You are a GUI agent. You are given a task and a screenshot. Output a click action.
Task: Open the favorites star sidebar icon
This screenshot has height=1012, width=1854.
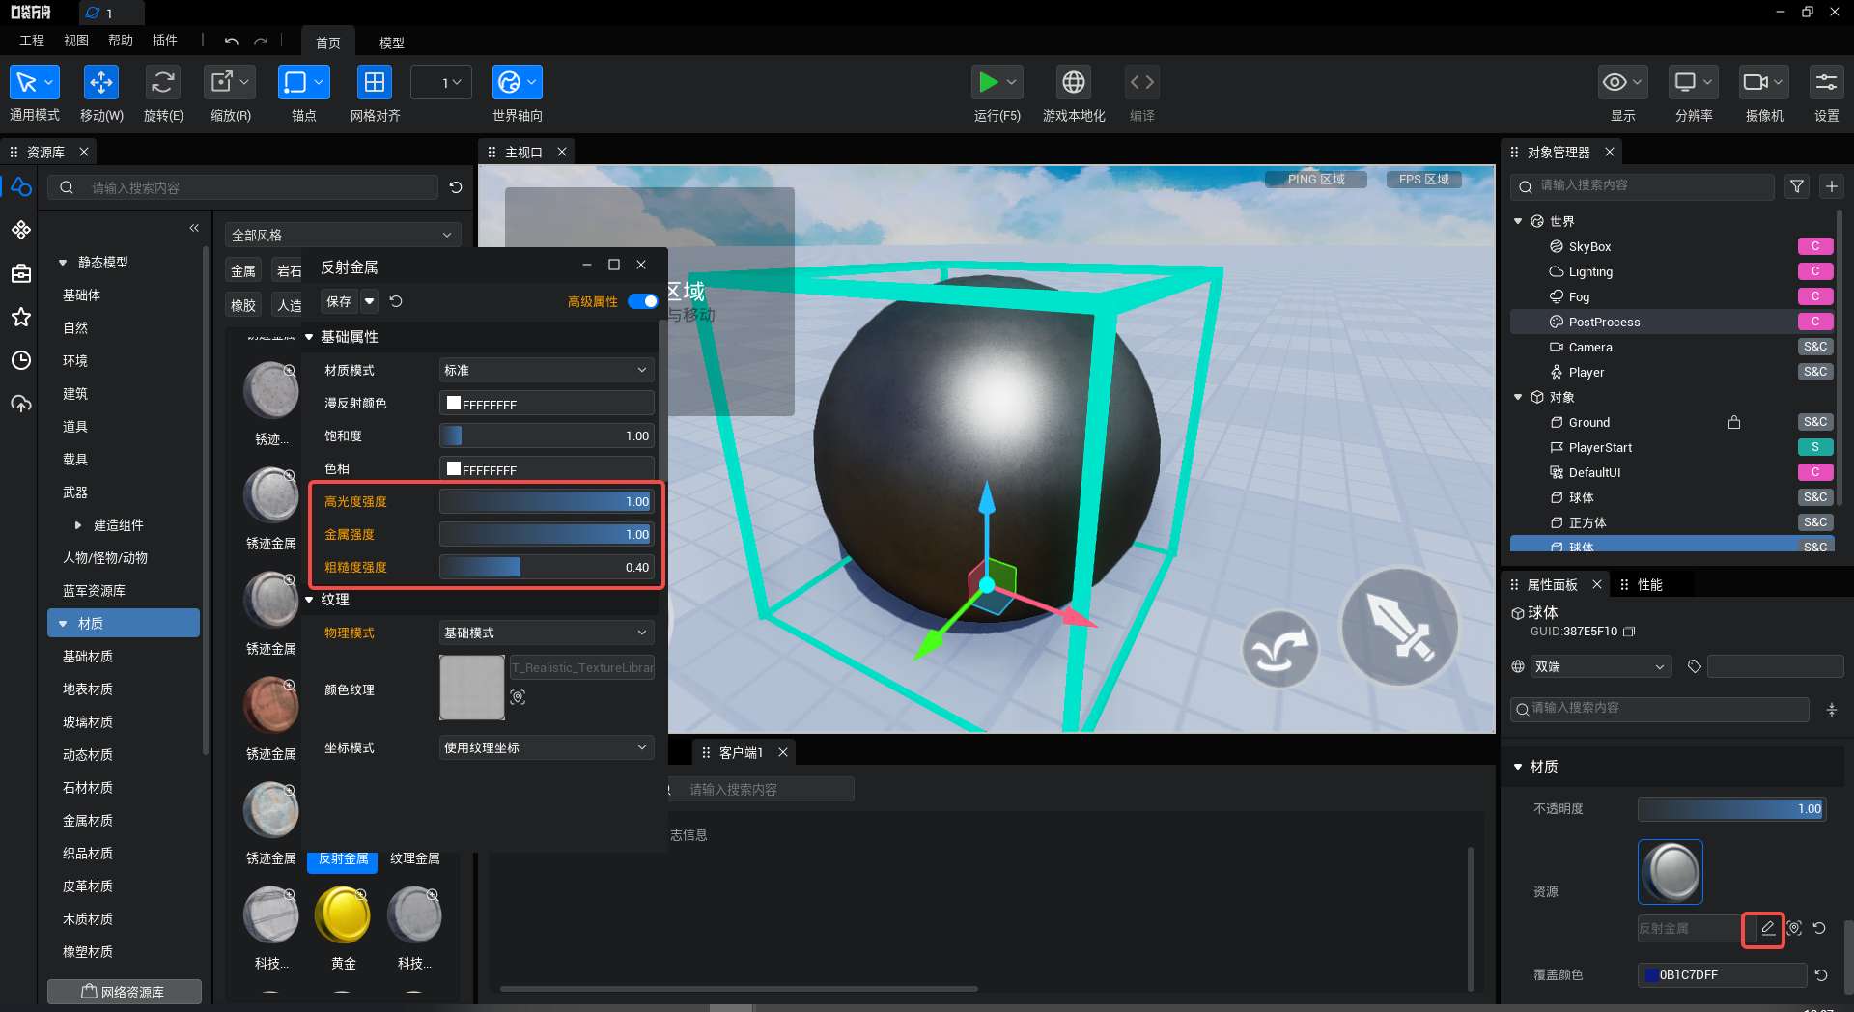click(21, 317)
